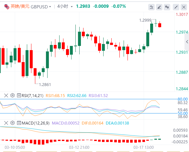Click the shrink chart arrows icon
Screen dimensions: 189x152
(x=176, y=7)
